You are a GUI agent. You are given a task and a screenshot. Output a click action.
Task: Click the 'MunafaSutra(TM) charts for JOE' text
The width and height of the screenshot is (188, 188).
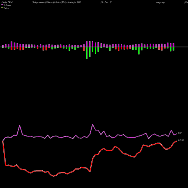[x=64, y=2]
